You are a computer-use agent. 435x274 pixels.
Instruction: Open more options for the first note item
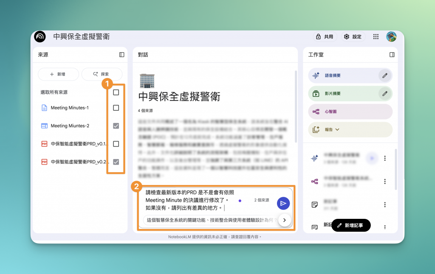coord(385,205)
